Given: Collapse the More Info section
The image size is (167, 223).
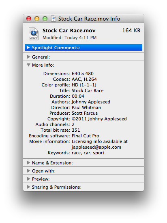Looking at the screenshot, I should (x=28, y=65).
